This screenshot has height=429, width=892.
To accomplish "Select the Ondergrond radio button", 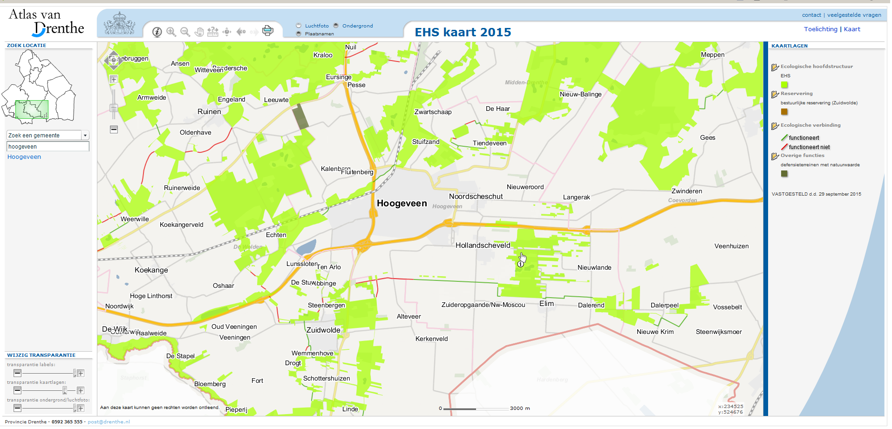I will click(x=336, y=26).
